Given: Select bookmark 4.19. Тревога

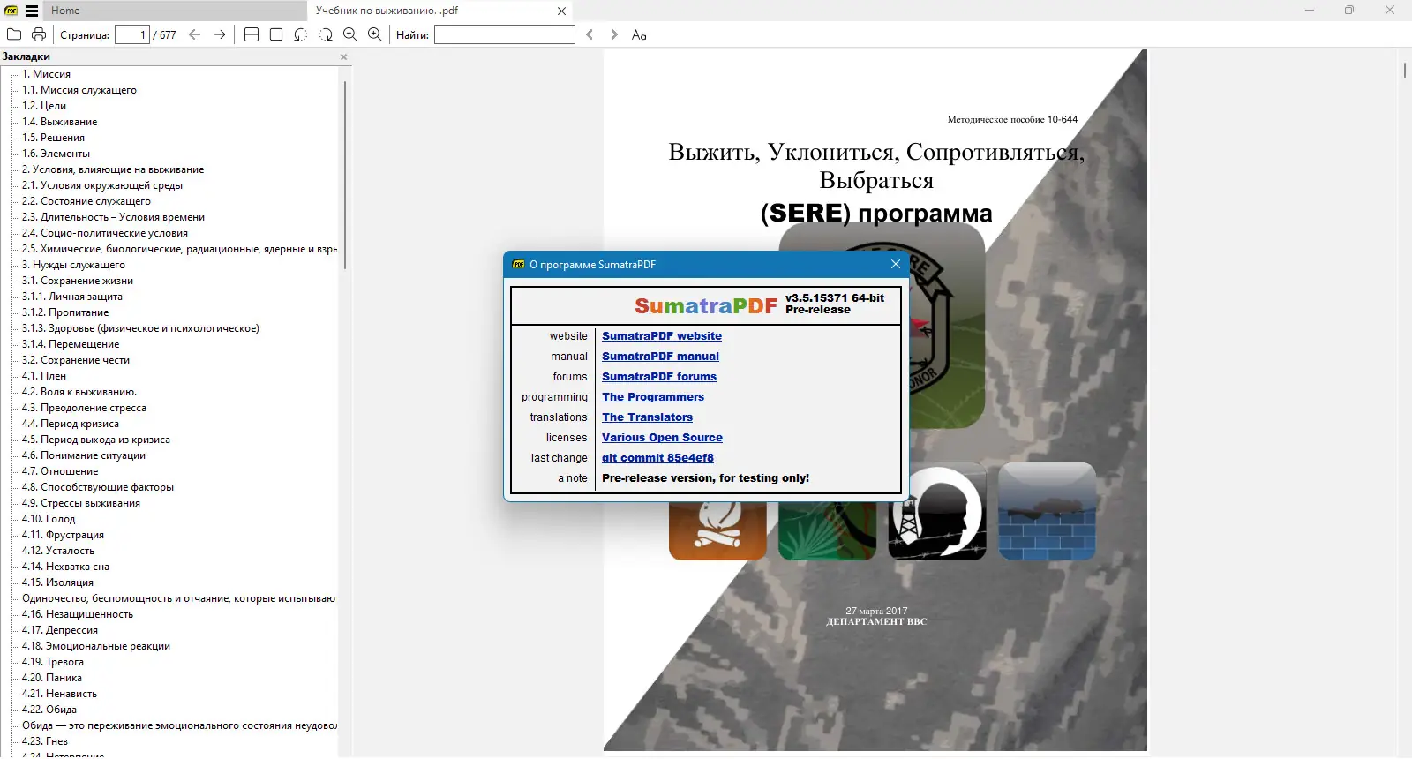Looking at the screenshot, I should click(x=53, y=662).
